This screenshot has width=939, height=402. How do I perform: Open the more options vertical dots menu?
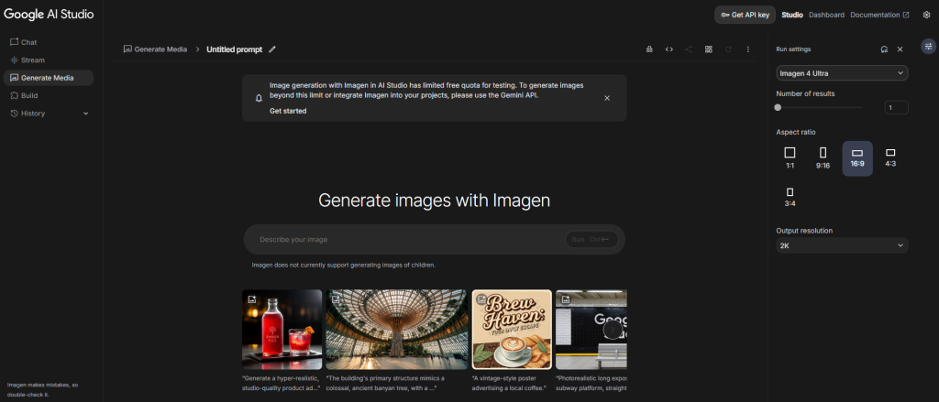(748, 49)
